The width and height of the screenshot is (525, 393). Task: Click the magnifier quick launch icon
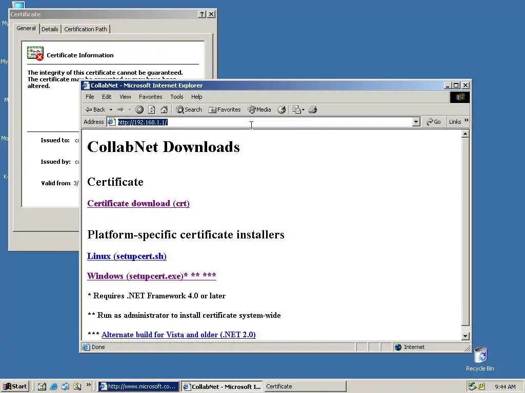coord(77,386)
